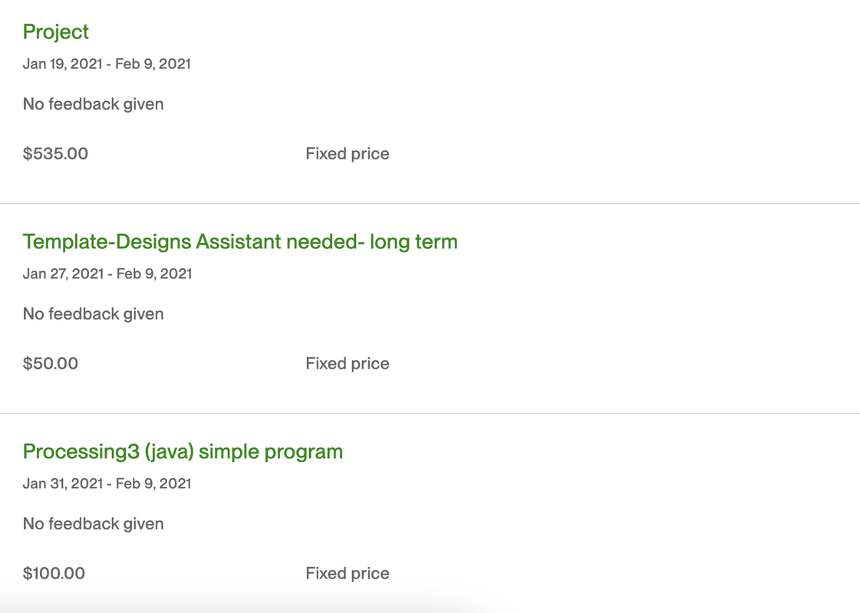This screenshot has width=860, height=613.
Task: Click "No feedback given" under Project
Action: point(93,104)
